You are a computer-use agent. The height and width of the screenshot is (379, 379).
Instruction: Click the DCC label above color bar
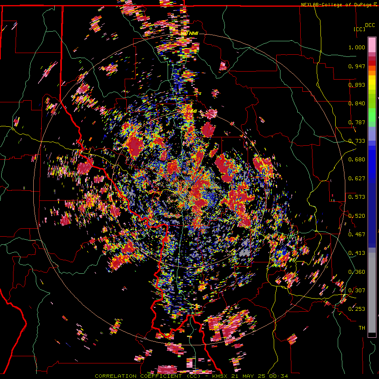click(370, 25)
